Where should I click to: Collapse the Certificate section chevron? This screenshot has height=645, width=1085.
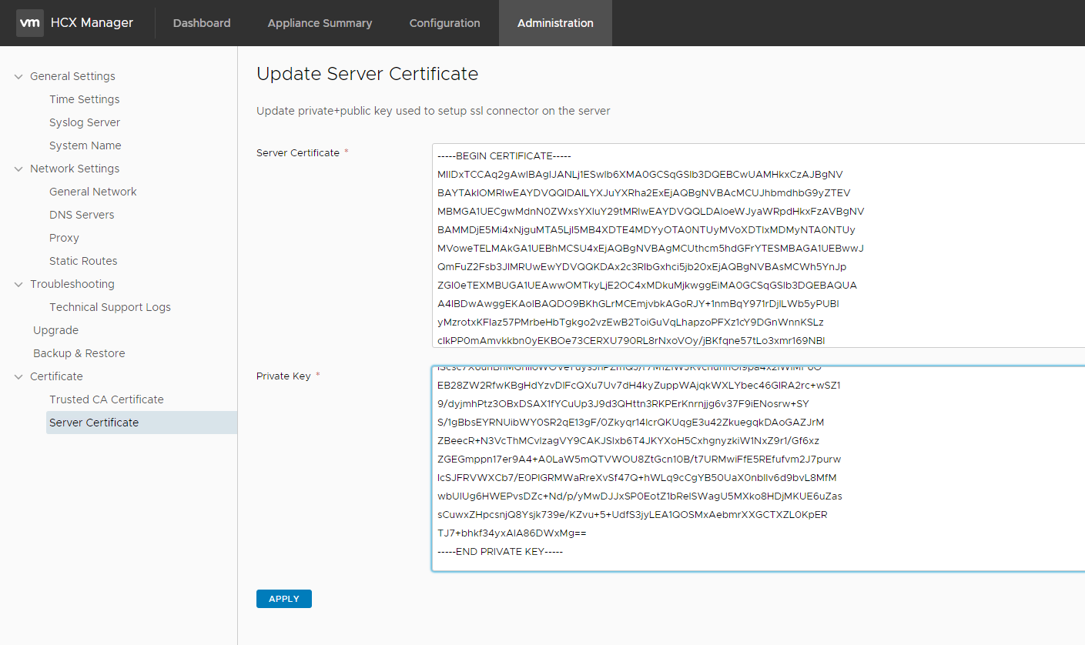pyautogui.click(x=18, y=376)
